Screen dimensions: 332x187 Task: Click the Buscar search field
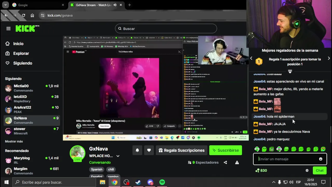[x=166, y=29]
